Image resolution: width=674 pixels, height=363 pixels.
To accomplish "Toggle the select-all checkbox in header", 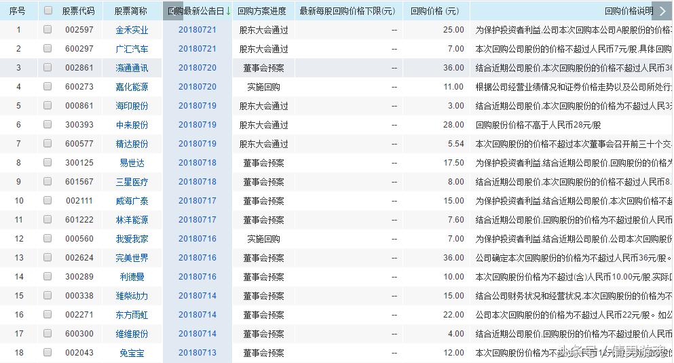I will 48,11.
